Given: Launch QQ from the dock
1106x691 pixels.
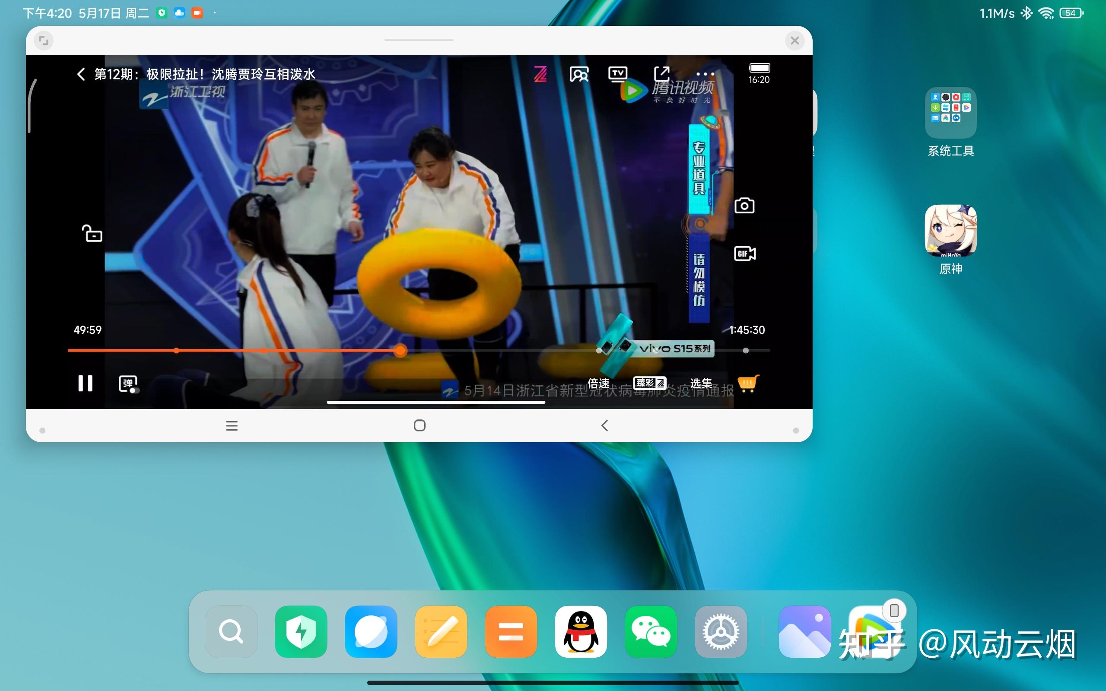Looking at the screenshot, I should point(581,631).
